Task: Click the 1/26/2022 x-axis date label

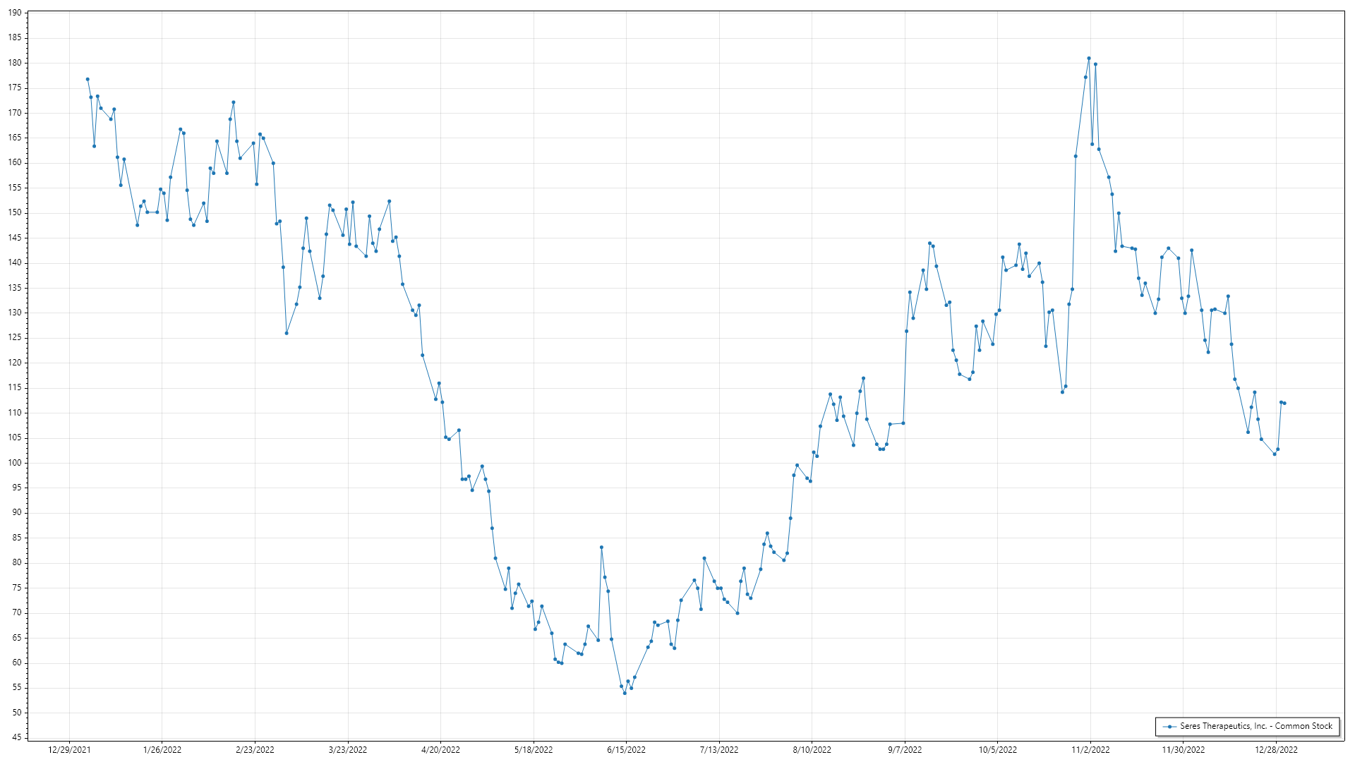Action: pos(162,749)
